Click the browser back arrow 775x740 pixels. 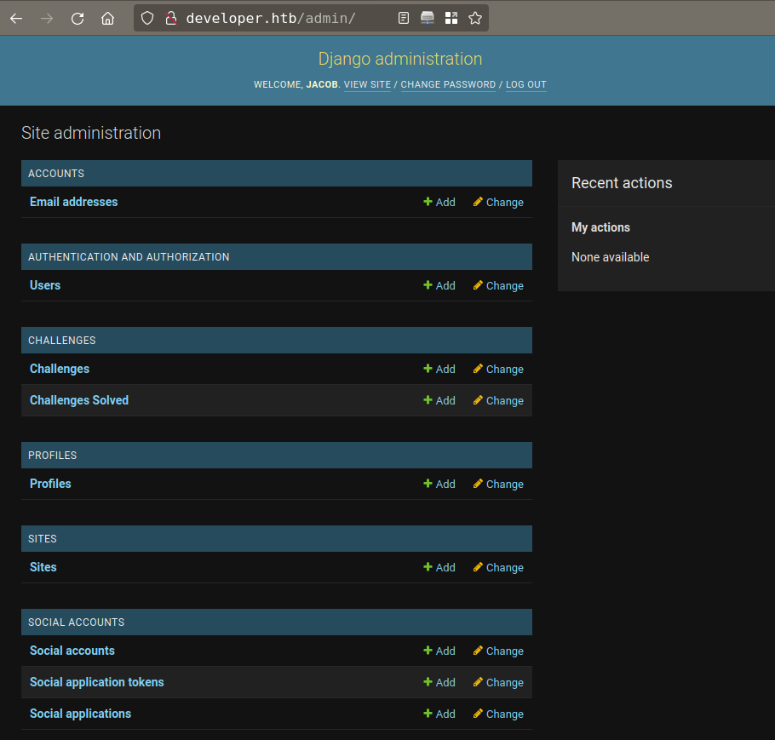[x=16, y=18]
